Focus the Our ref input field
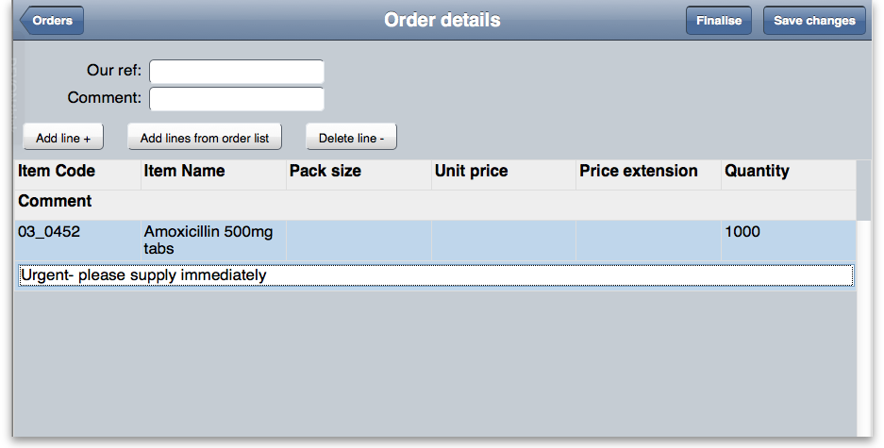 (236, 72)
